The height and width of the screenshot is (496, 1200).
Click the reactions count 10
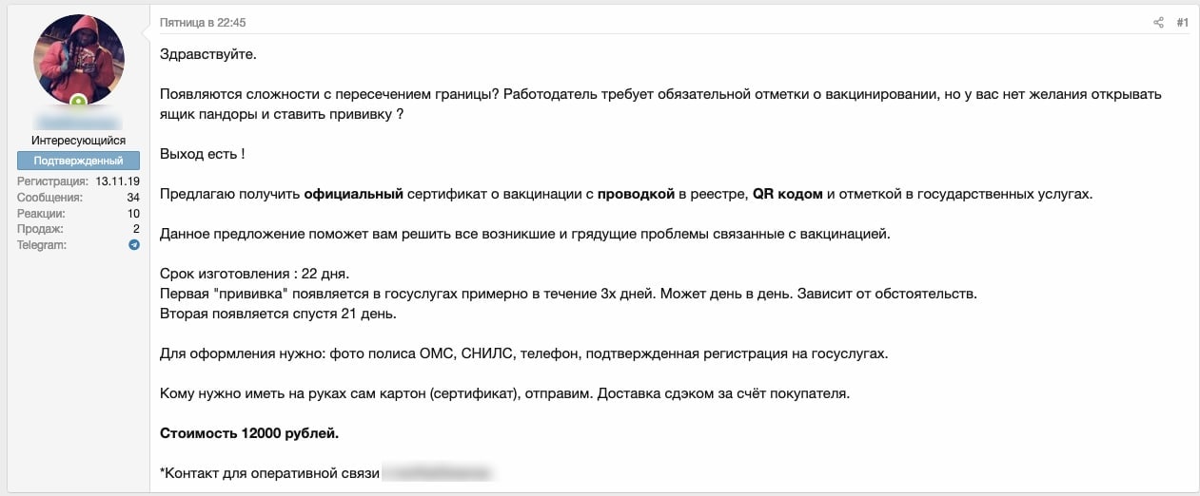(133, 213)
